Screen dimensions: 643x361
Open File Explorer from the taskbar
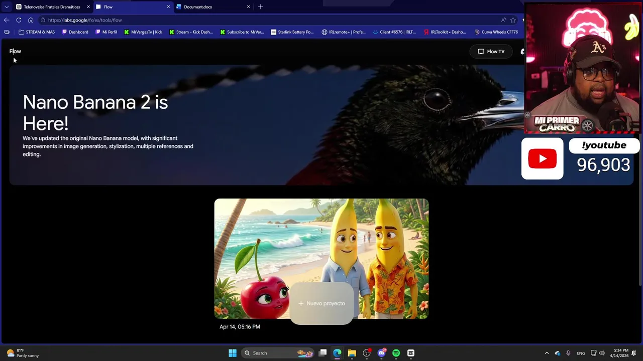tap(352, 353)
